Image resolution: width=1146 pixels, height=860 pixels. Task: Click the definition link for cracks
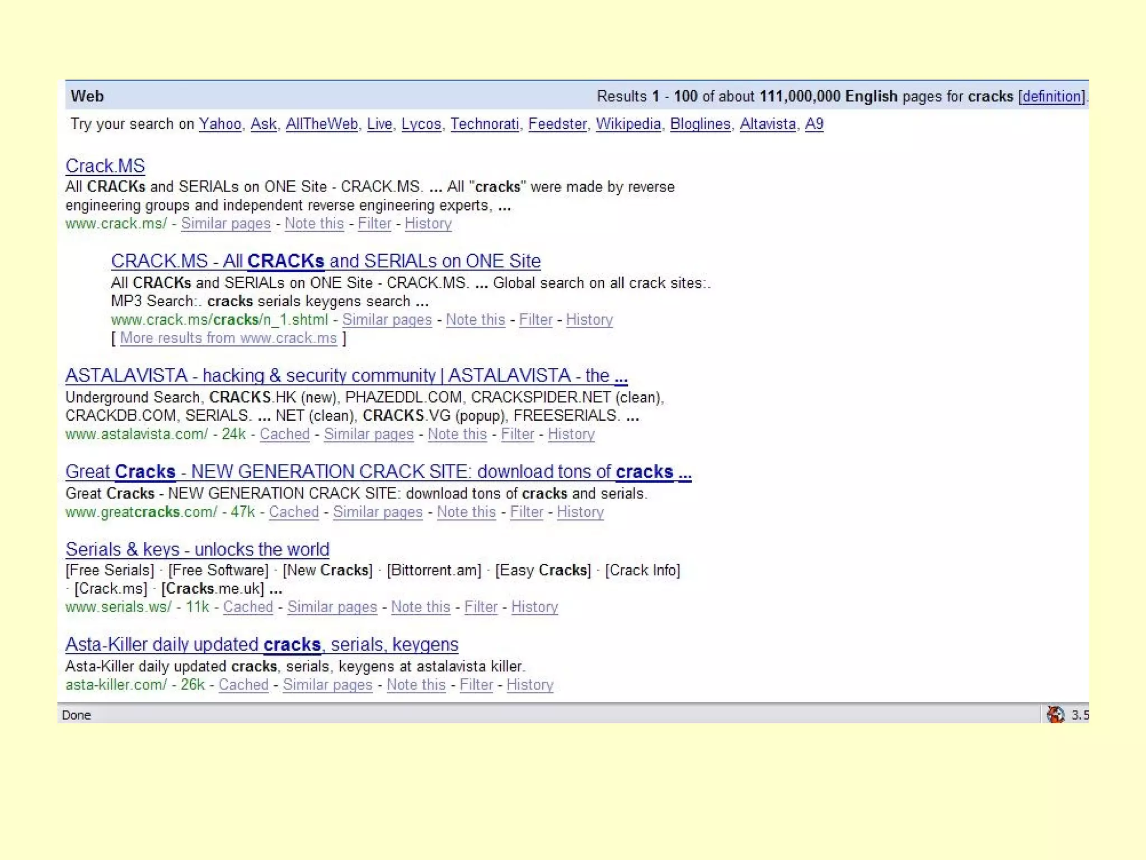(x=1051, y=96)
